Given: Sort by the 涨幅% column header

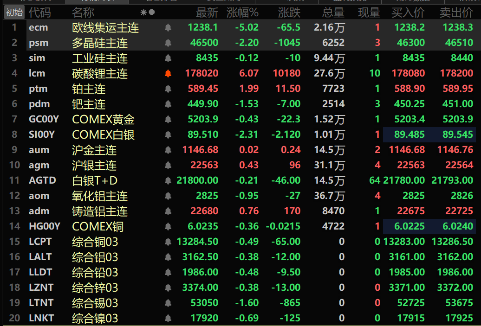Looking at the screenshot, I should tap(242, 13).
